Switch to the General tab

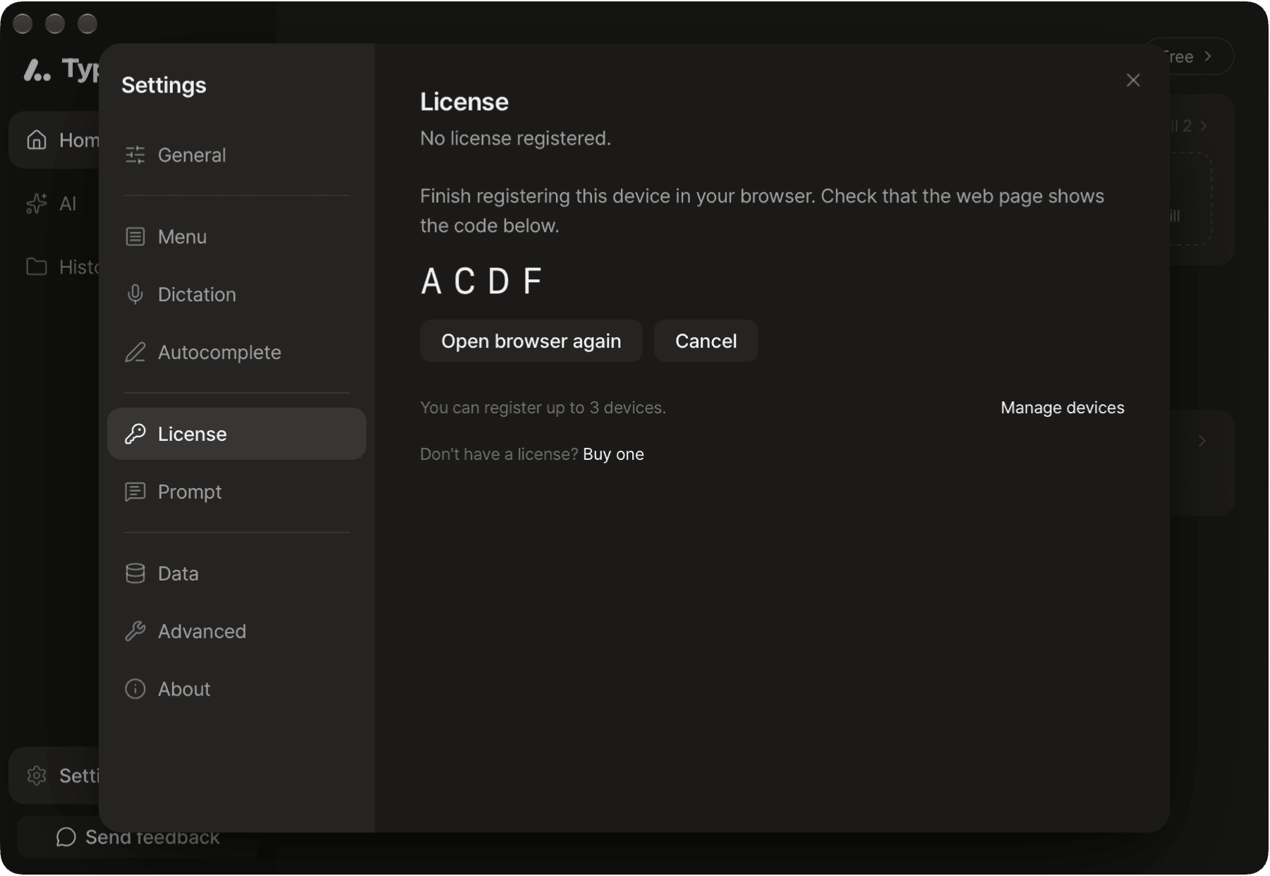(x=236, y=154)
